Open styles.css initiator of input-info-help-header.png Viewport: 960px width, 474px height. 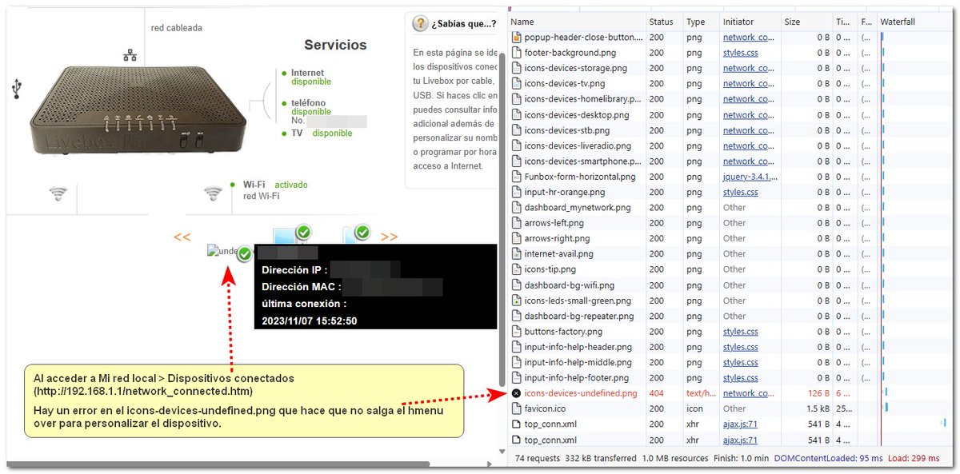point(741,347)
